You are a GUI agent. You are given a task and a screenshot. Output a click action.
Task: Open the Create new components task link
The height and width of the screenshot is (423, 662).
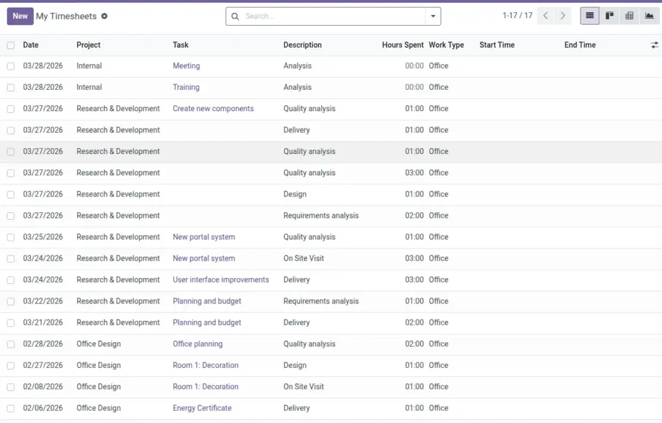(x=213, y=109)
